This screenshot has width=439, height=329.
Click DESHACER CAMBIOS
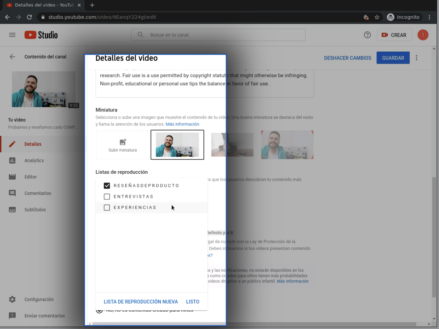[x=347, y=58]
